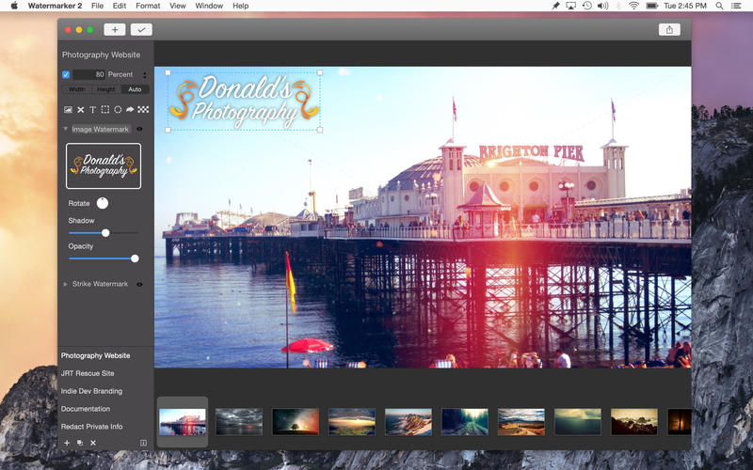
Task: Select the Height resize button
Action: 106,89
